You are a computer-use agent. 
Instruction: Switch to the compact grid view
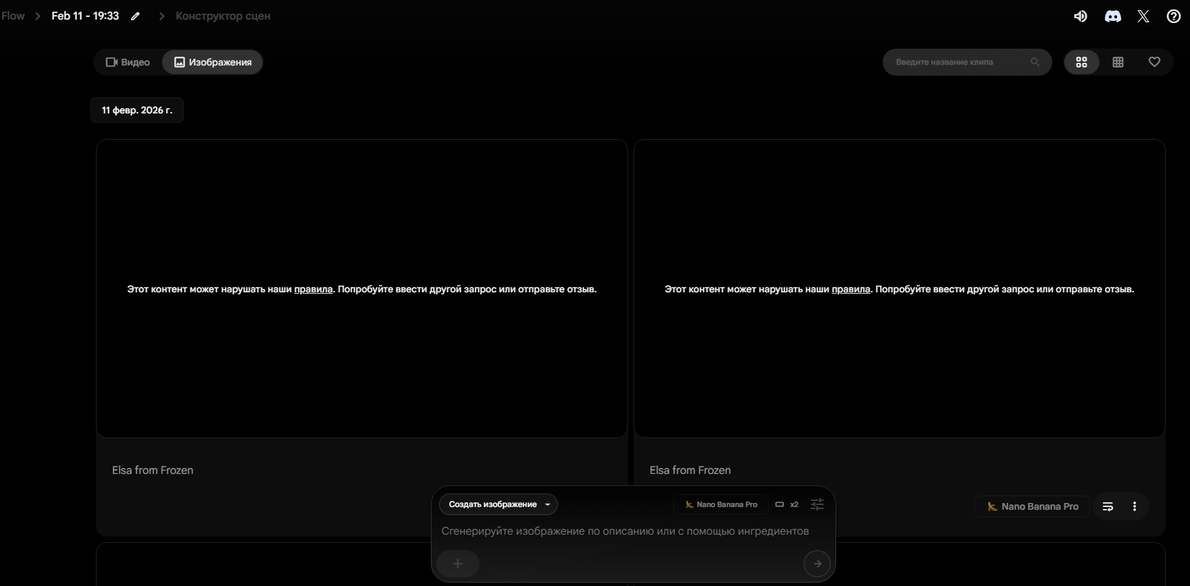tap(1118, 62)
